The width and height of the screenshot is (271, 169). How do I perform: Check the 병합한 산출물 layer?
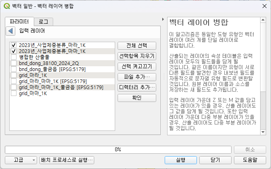point(14,57)
